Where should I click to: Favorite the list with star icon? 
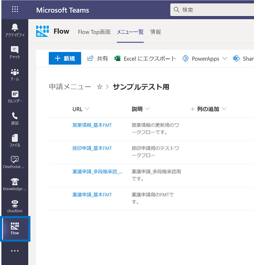100,87
